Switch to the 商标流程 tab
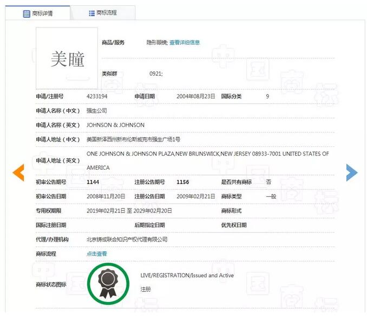367x321 pixels. coord(103,13)
